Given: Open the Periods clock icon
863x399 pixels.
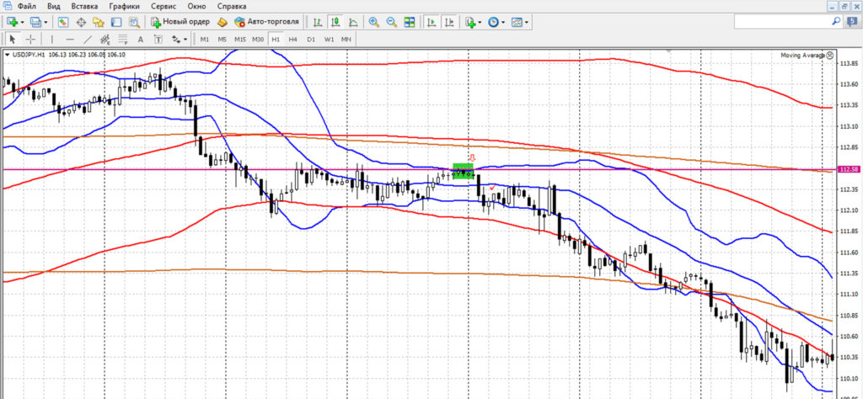Looking at the screenshot, I should (493, 22).
